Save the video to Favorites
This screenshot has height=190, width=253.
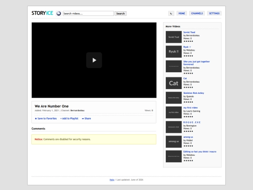(x=46, y=118)
